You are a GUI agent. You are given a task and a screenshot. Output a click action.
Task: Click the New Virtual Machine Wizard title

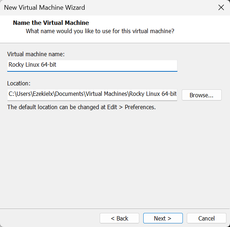pos(44,8)
